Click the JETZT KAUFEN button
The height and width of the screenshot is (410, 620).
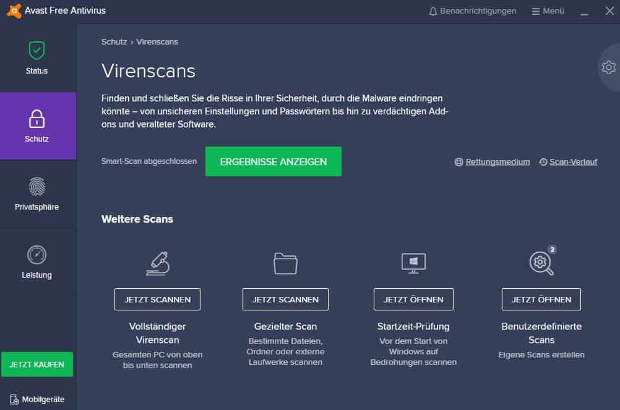pyautogui.click(x=37, y=364)
